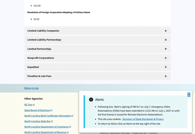The width and height of the screenshot is (195, 134).
Task: Open North Carolina Department of Commerce link
Action: (x=46, y=127)
